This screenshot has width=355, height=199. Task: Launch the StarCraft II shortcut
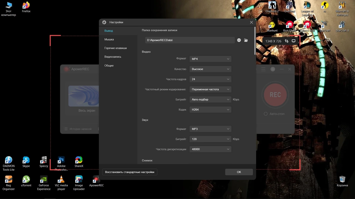pos(342,27)
